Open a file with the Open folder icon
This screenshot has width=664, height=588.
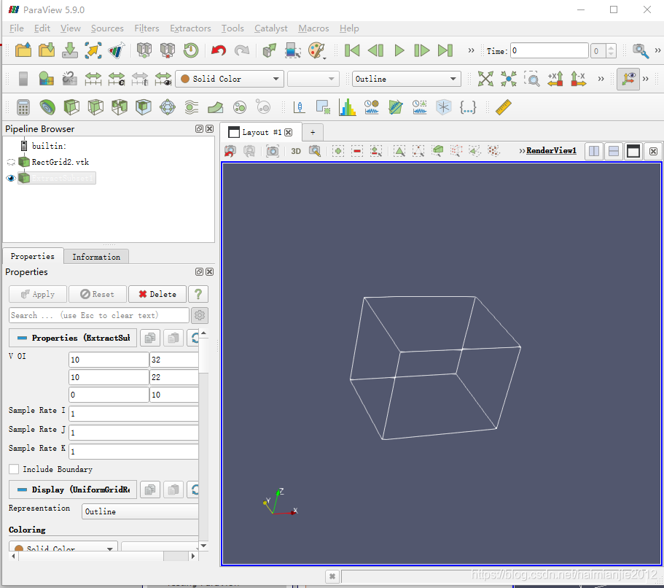click(23, 50)
